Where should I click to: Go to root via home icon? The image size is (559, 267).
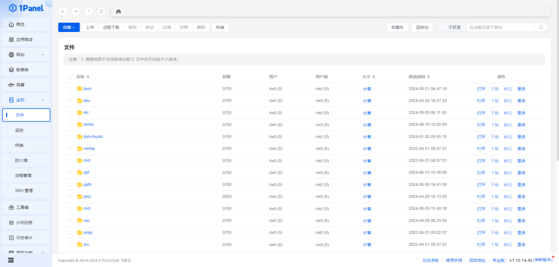coord(119,11)
